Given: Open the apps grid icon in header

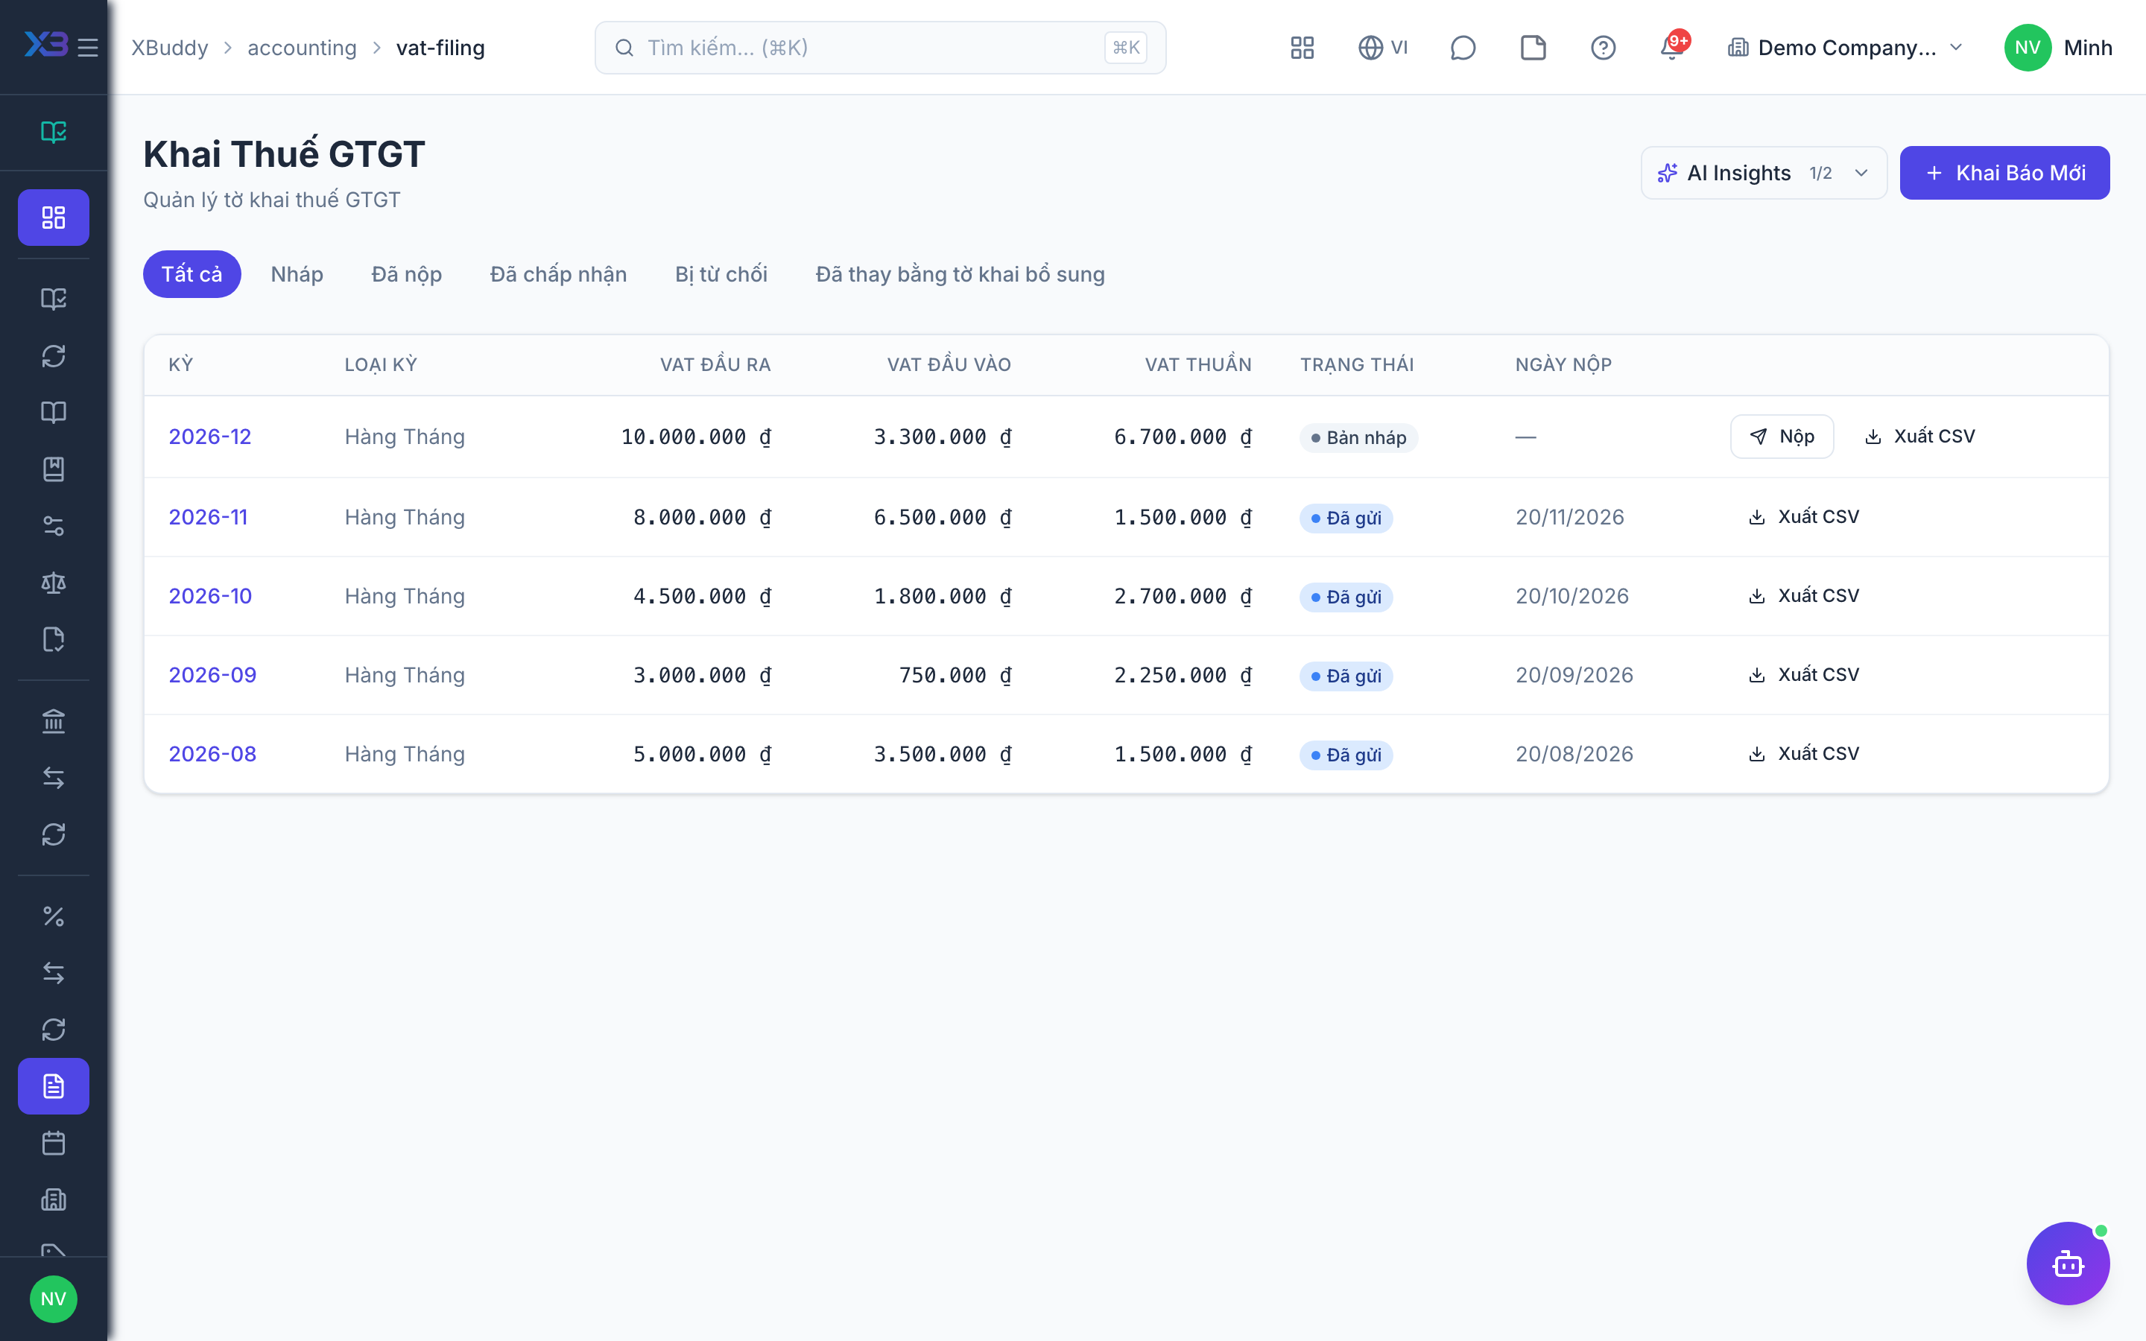Looking at the screenshot, I should pos(1302,47).
